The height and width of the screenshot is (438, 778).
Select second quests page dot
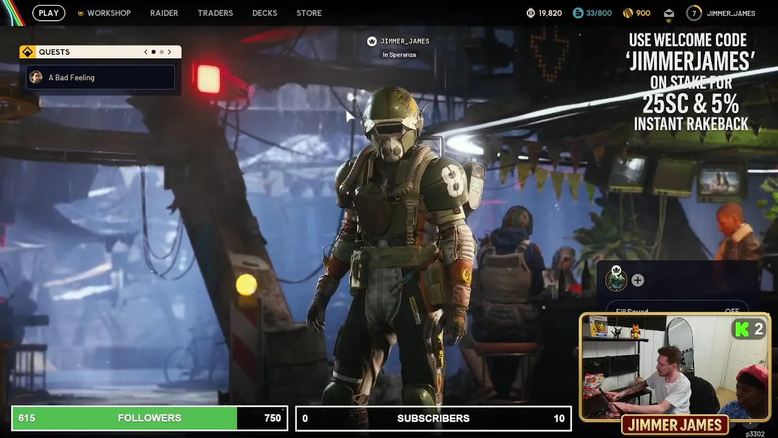point(162,52)
